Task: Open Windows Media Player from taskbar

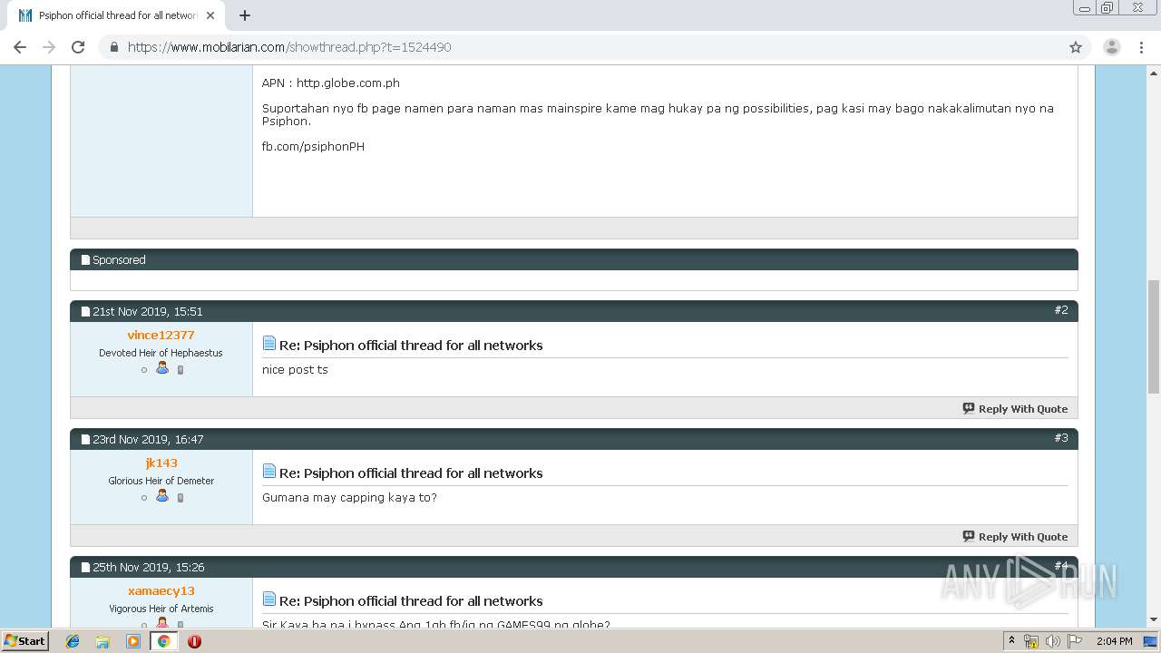Action: [x=133, y=641]
